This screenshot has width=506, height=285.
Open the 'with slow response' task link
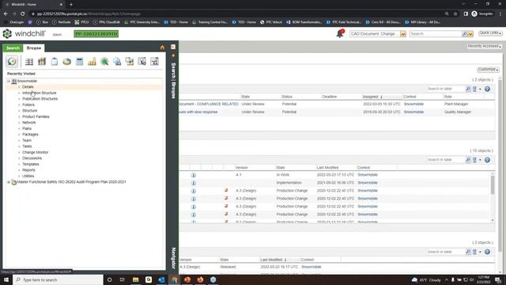pyautogui.click(x=198, y=112)
